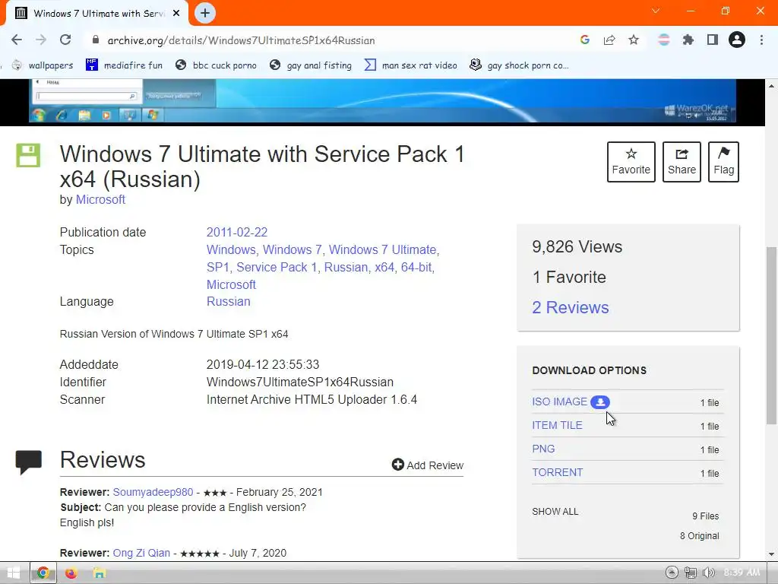Open the Windows 7 Ultimate topic link

pos(383,249)
